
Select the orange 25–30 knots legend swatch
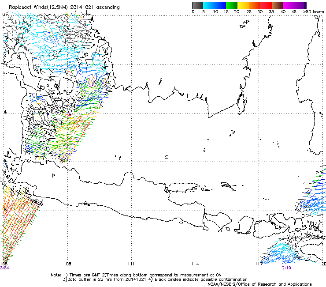[x=255, y=5]
